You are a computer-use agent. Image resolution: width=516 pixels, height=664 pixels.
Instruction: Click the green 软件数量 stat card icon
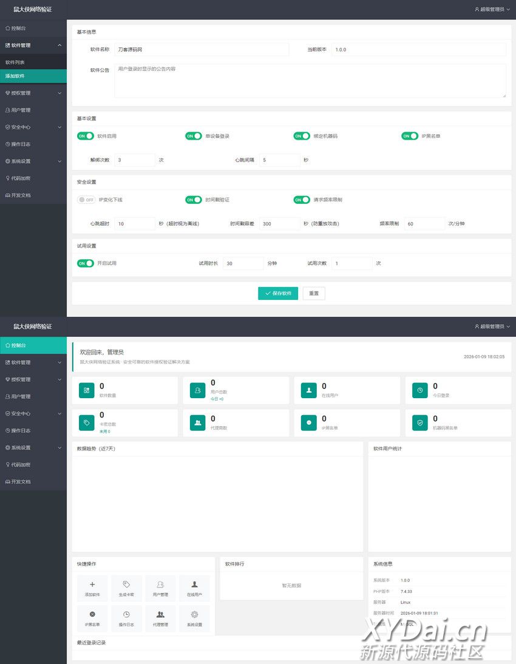(86, 390)
